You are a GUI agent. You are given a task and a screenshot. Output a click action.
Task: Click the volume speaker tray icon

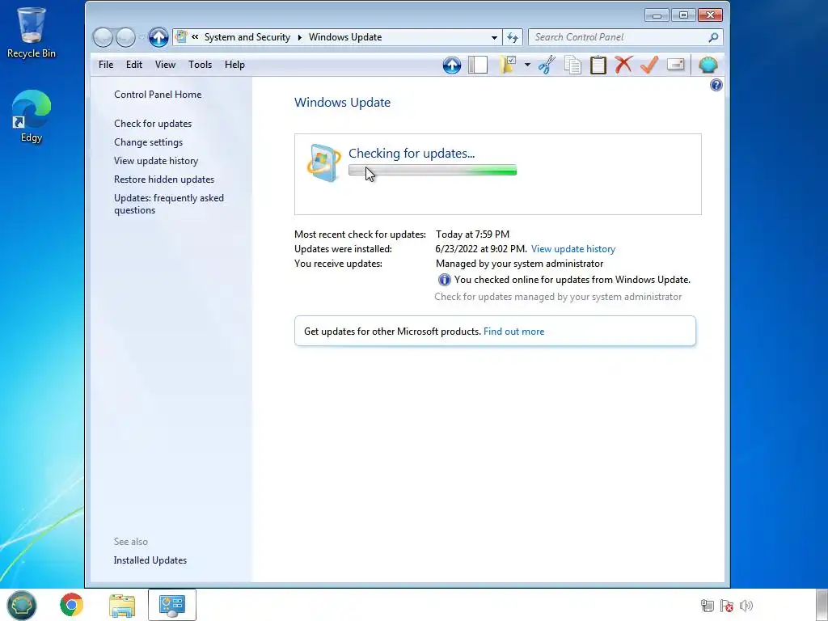coord(746,606)
